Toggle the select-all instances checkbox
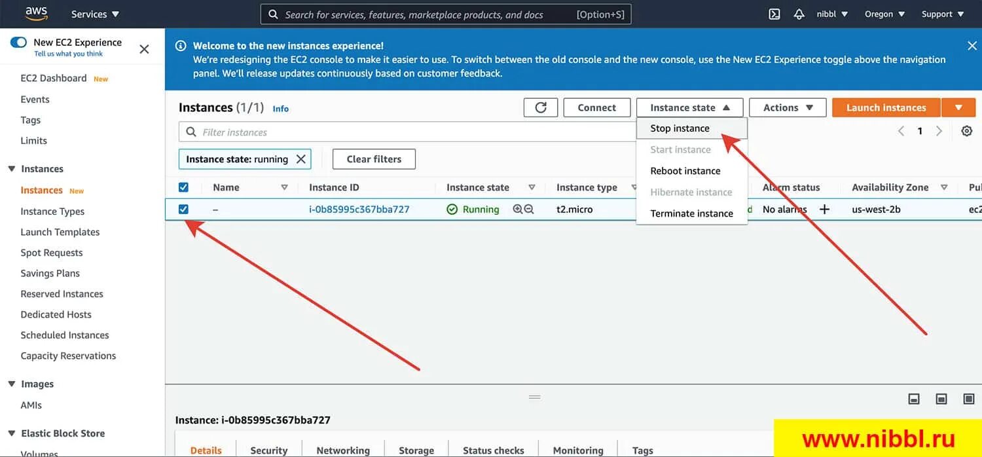 183,187
